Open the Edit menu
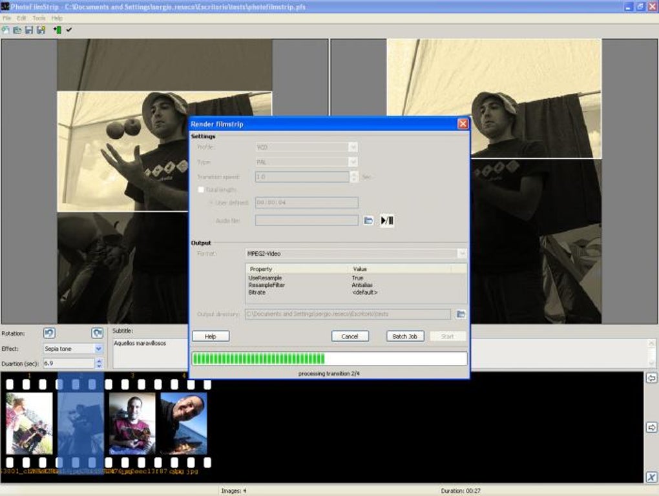659x496 pixels. click(21, 18)
